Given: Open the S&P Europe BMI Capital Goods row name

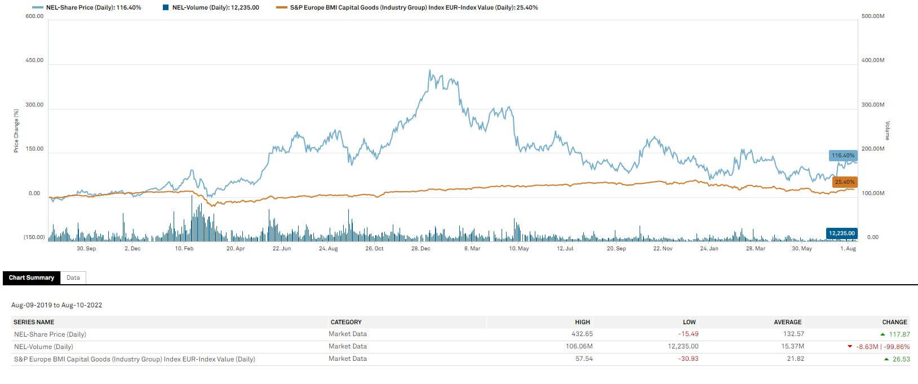Looking at the screenshot, I should pyautogui.click(x=134, y=359).
